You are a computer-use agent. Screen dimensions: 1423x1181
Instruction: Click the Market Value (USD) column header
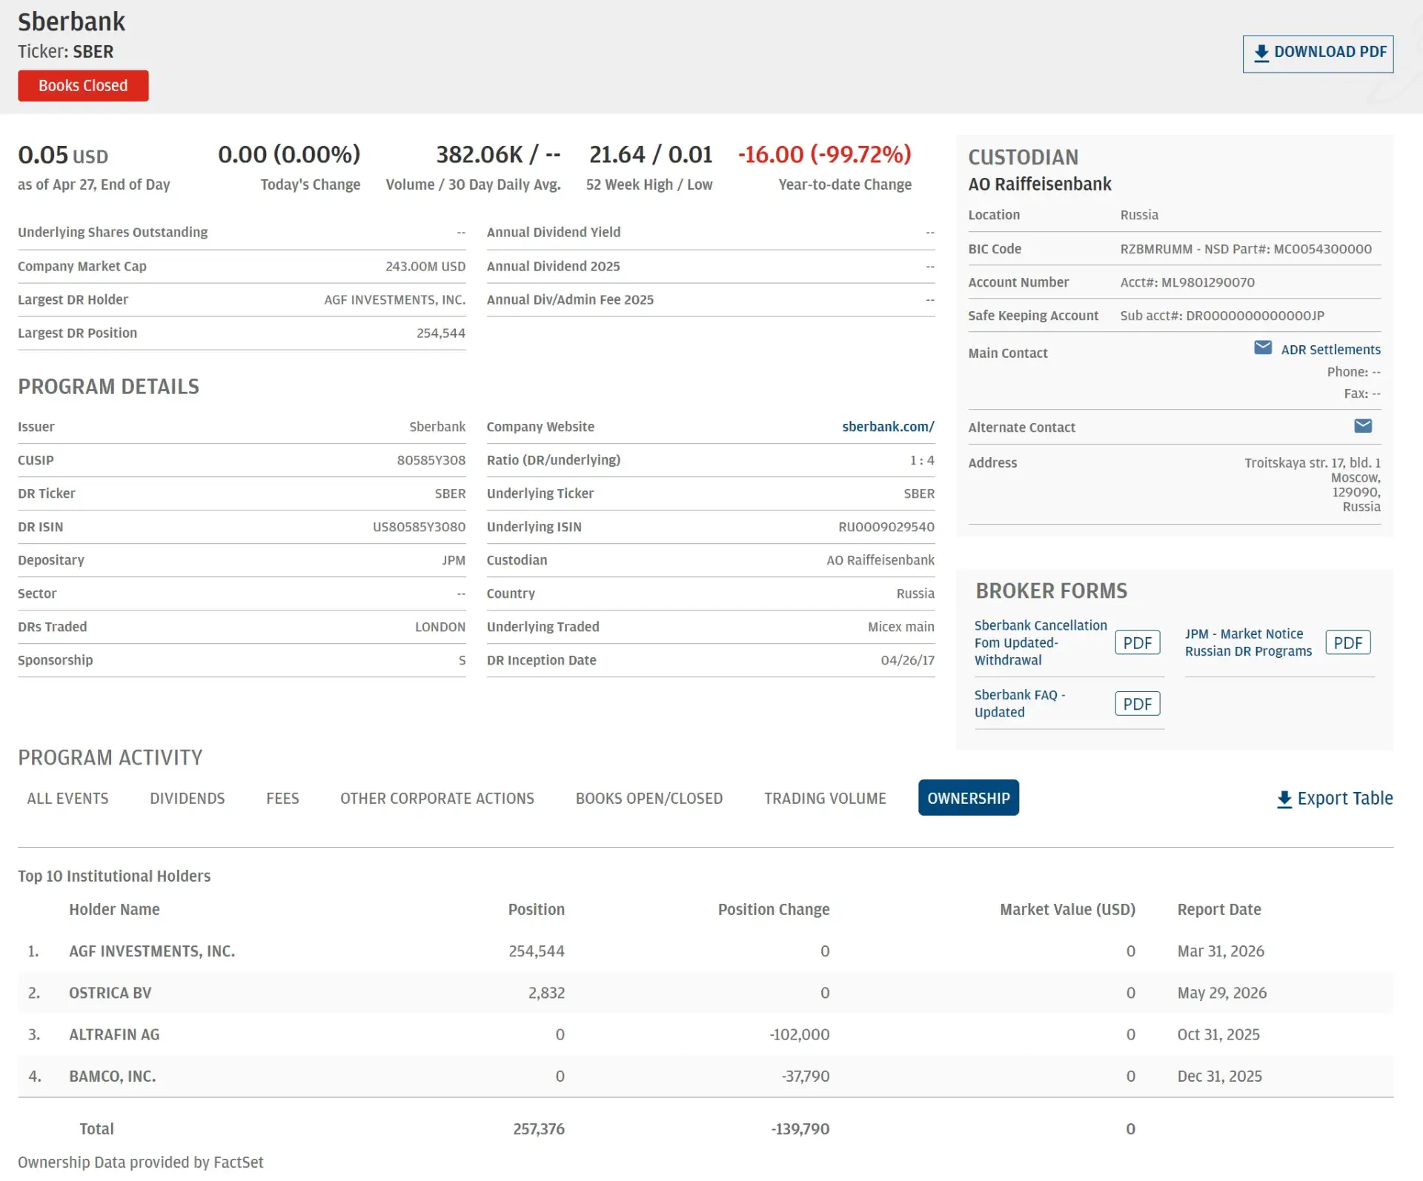coord(1067,910)
